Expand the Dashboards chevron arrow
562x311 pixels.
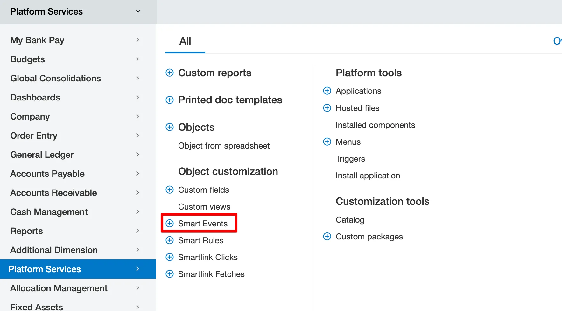(137, 97)
